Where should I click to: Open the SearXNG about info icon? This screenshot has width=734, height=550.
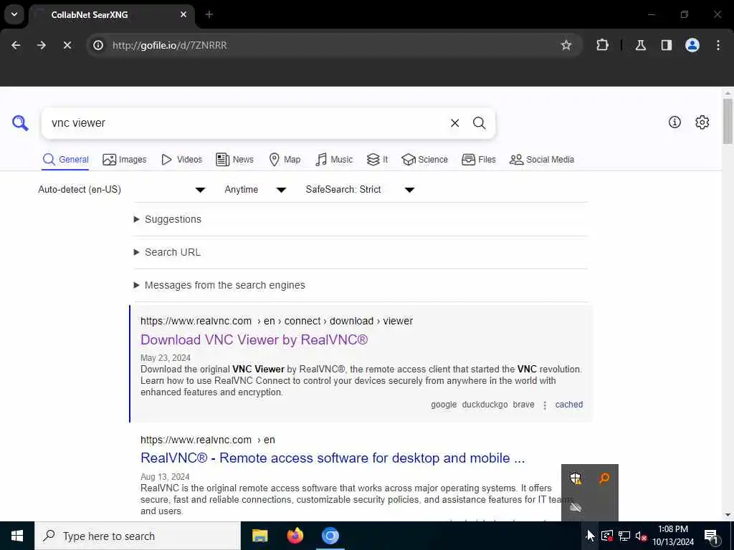674,122
